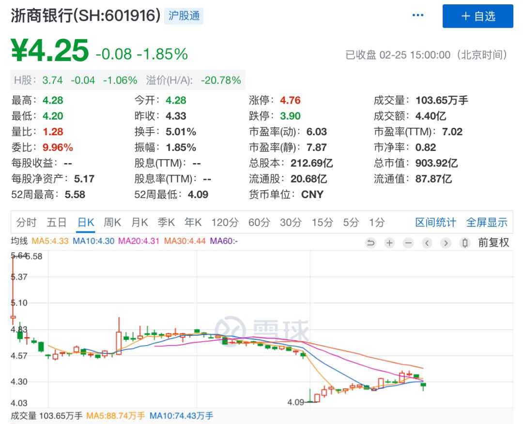
Task: Choose the 1分 interval tab
Action: pyautogui.click(x=377, y=222)
